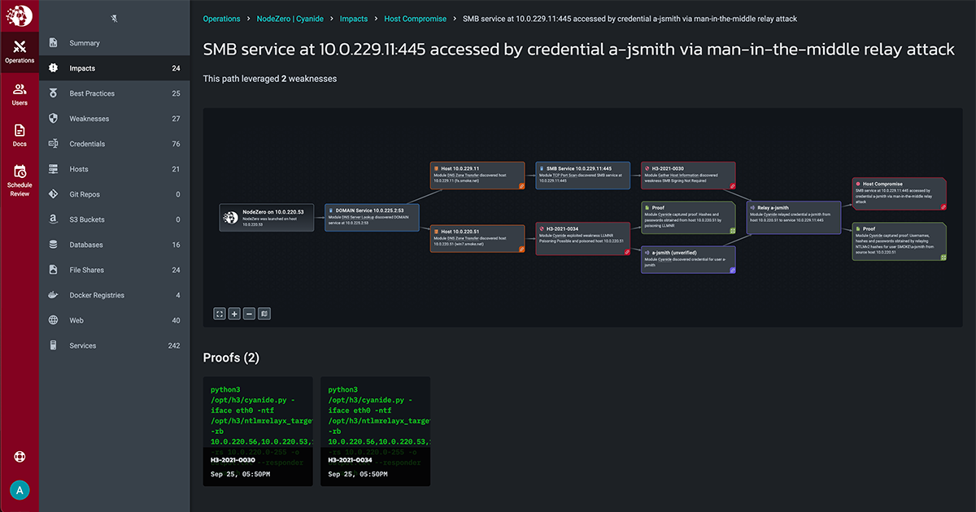Screen dimensions: 976x512
Task: Click the A avatar at the bottom left
Action: tap(20, 490)
